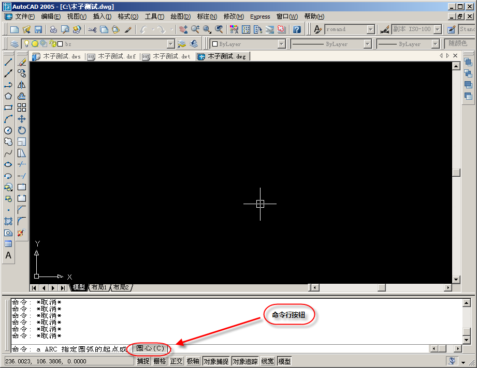Use the Explode tool icon
This screenshot has width=477, height=368.
22,233
